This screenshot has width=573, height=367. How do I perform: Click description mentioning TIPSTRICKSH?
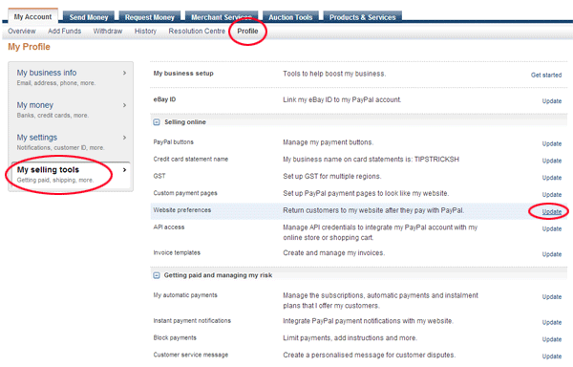371,160
